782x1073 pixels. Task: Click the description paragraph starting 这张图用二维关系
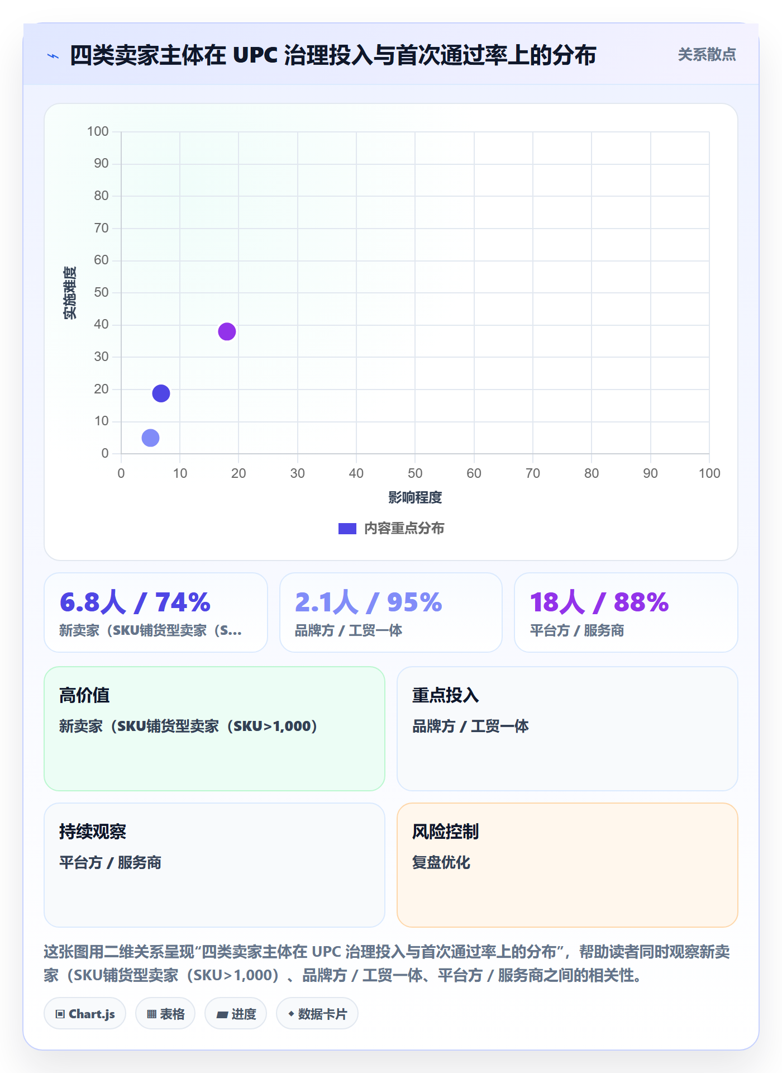point(387,963)
